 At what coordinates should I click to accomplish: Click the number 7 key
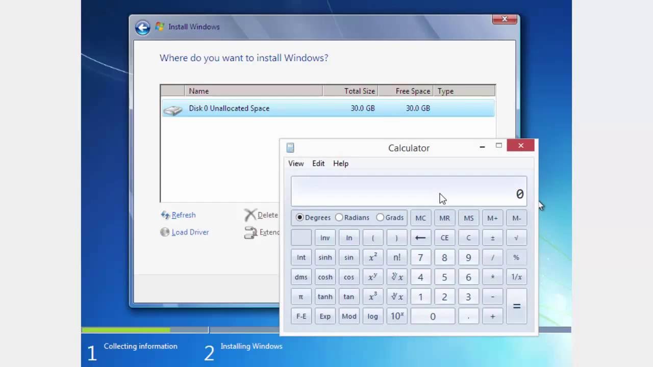click(420, 257)
